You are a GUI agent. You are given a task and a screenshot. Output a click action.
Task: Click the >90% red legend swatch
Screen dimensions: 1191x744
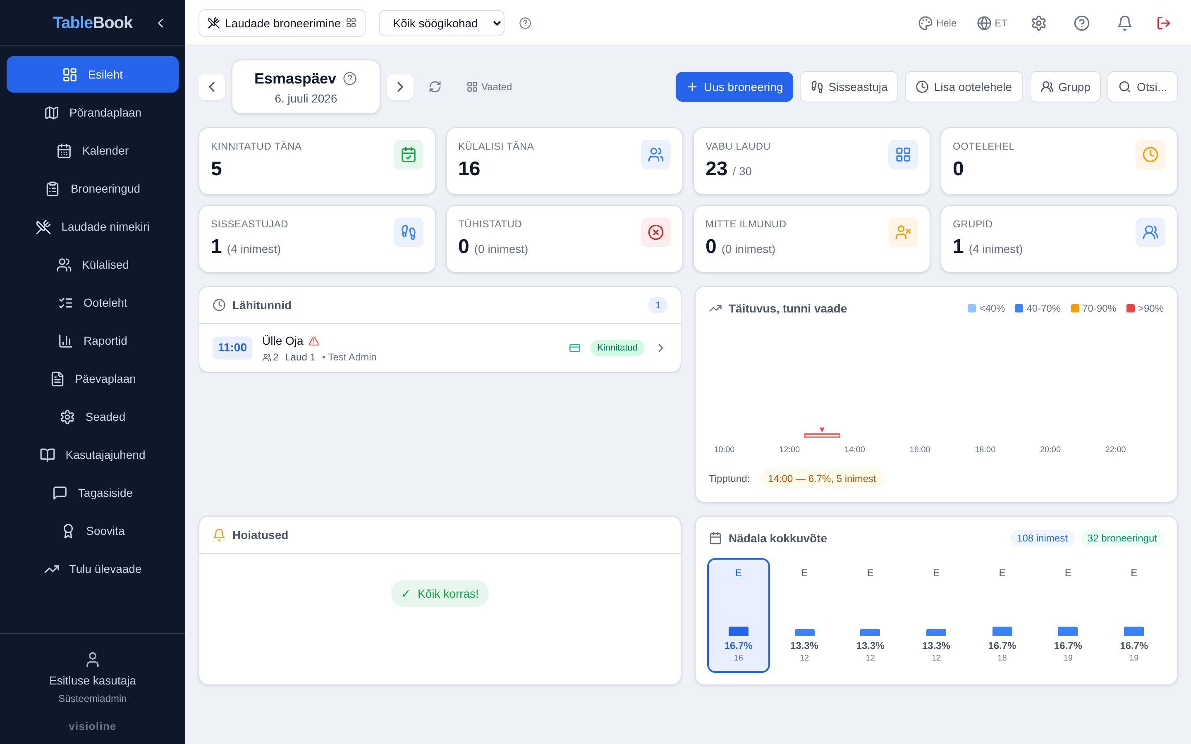tap(1131, 308)
